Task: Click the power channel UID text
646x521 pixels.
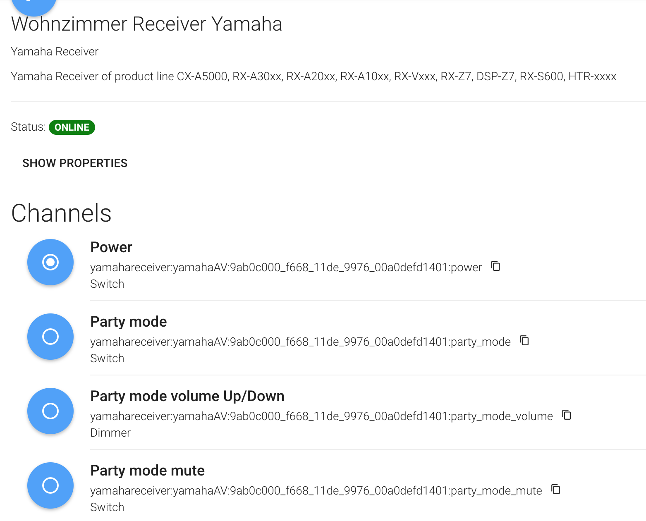Action: pyautogui.click(x=286, y=268)
